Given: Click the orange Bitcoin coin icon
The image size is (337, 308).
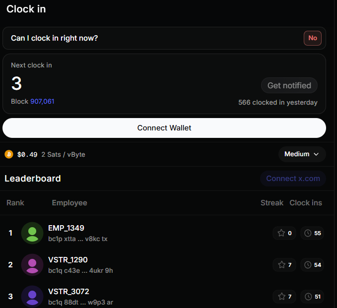Looking at the screenshot, I should (9, 154).
